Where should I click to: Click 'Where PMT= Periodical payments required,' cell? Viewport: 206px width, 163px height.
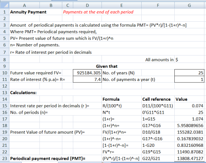[53, 32]
